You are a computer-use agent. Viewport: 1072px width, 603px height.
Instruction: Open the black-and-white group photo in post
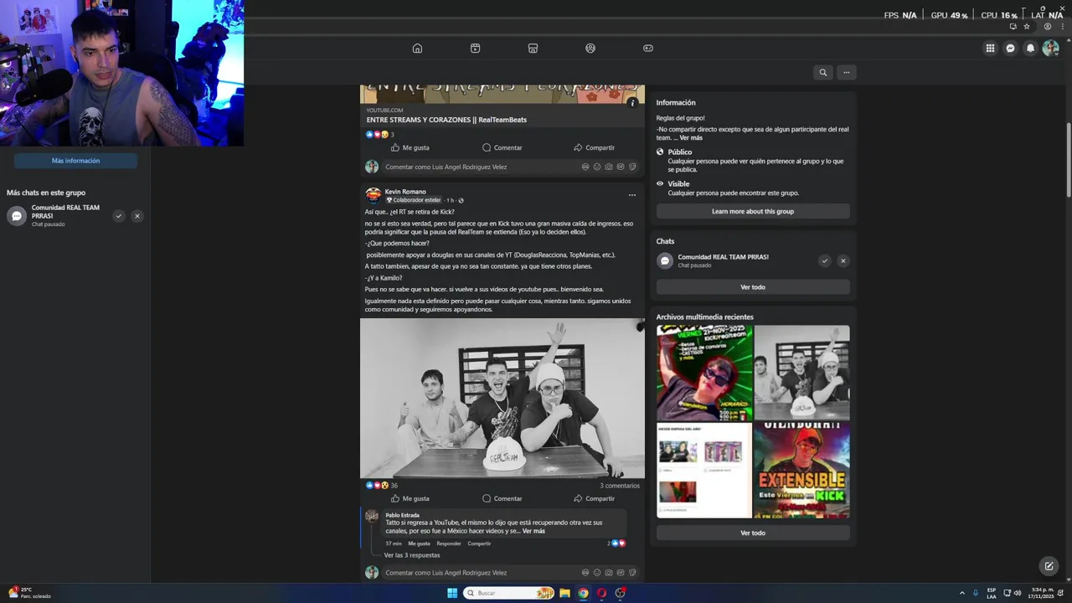[x=502, y=398]
